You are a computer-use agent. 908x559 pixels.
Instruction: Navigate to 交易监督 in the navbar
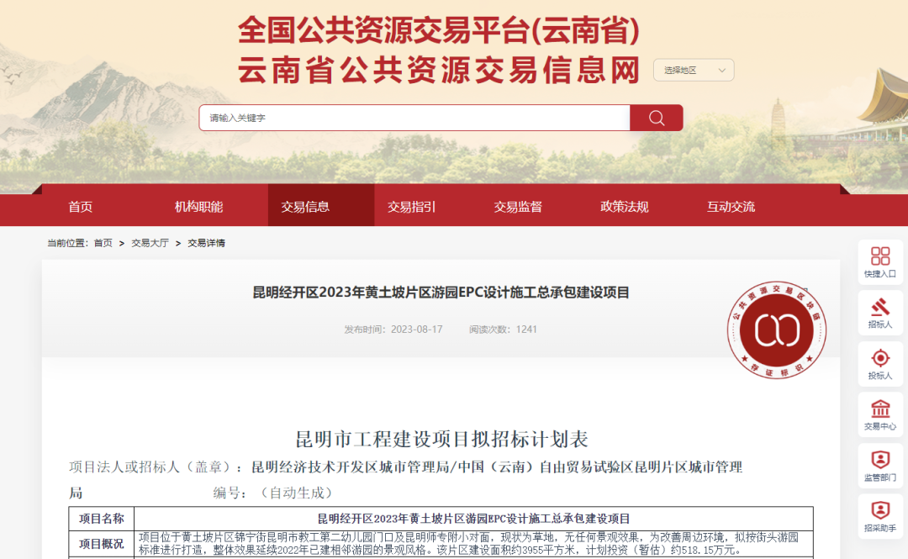(x=518, y=207)
